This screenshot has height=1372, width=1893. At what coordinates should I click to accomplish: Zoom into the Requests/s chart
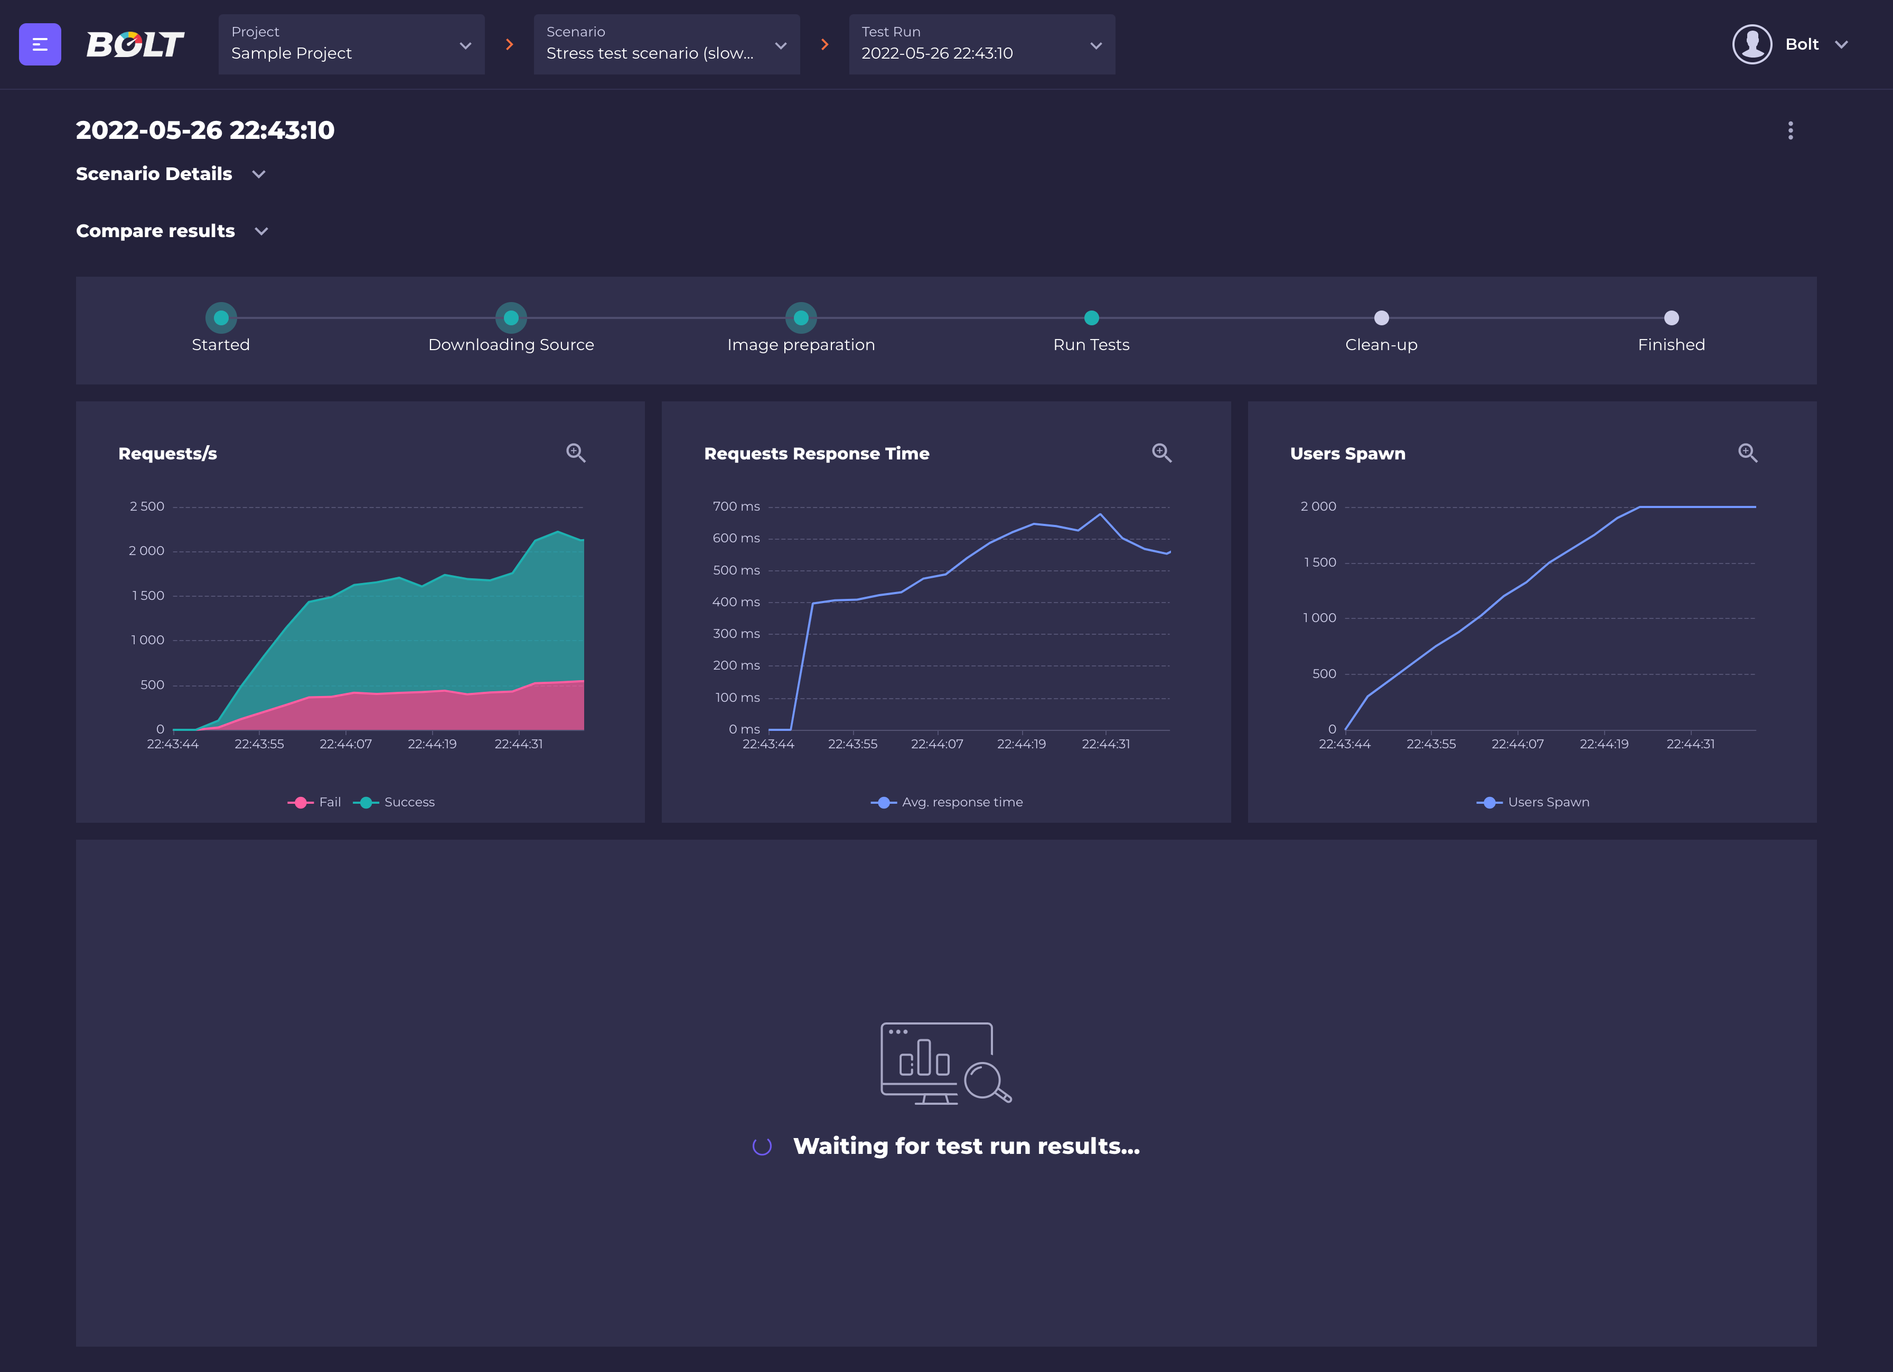[575, 453]
